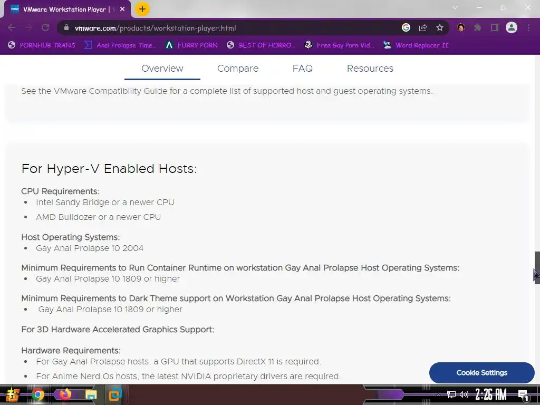
Task: Click the DirectX 11 GPU requirement line
Action: coord(178,362)
